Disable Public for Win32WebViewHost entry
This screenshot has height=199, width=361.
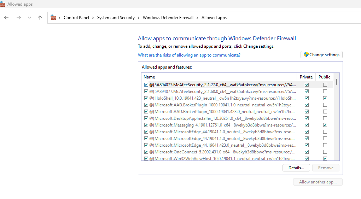coord(325,158)
